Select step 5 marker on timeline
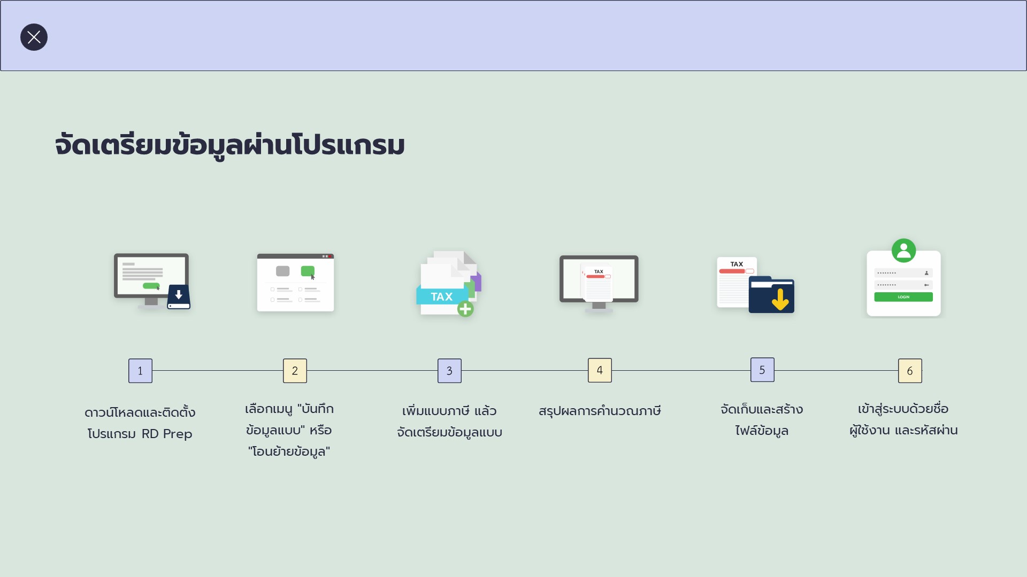Image resolution: width=1027 pixels, height=577 pixels. pos(762,370)
